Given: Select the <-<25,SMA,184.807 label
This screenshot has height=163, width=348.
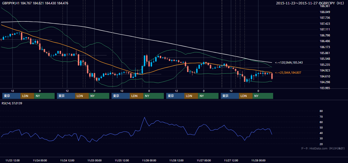Looking at the screenshot, I should click(x=288, y=73).
